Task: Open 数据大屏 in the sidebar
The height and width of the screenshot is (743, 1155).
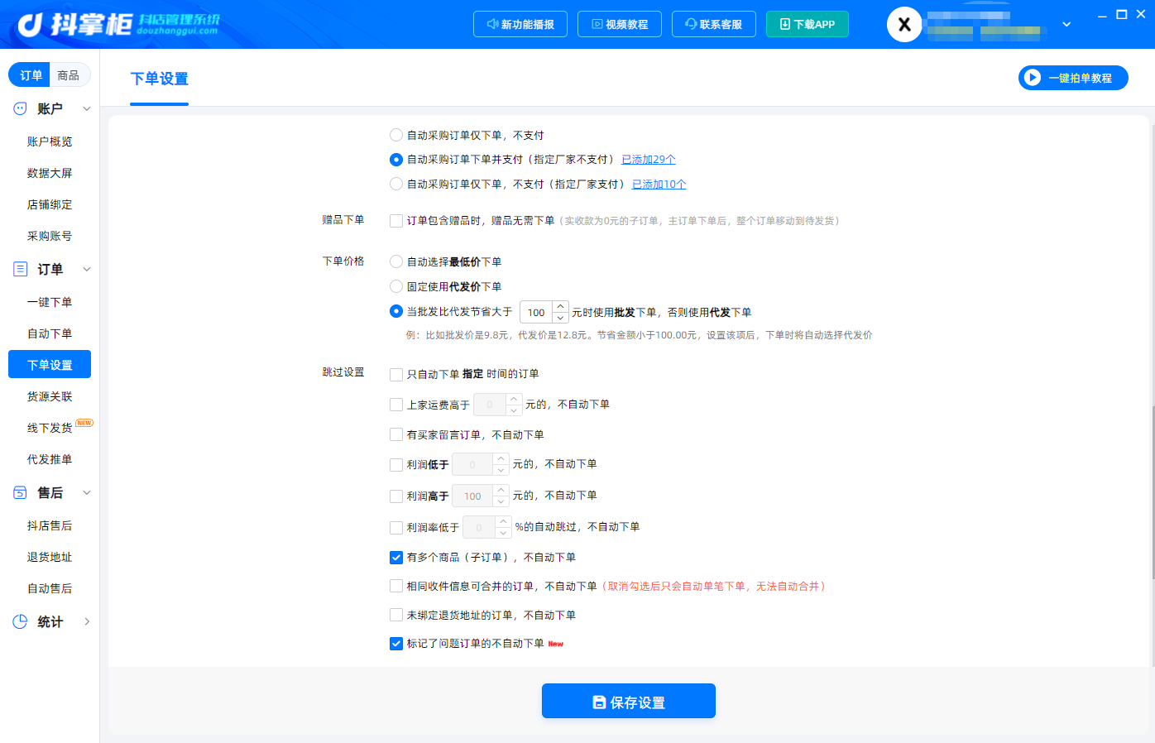Action: click(x=50, y=173)
